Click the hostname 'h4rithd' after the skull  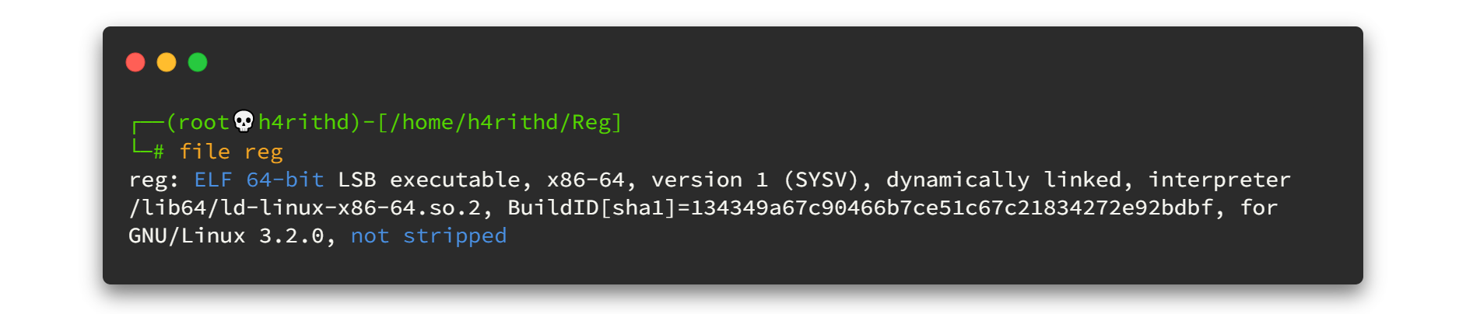[304, 122]
